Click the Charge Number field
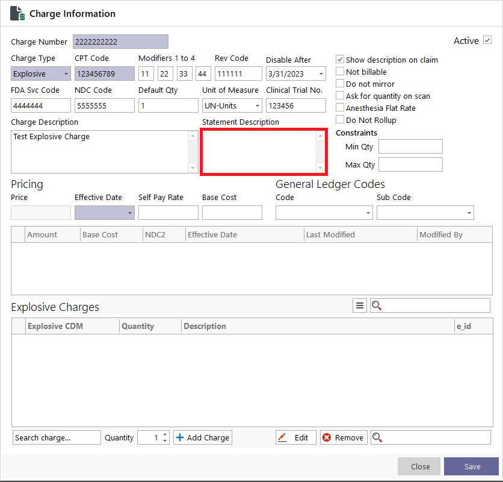 coord(120,42)
